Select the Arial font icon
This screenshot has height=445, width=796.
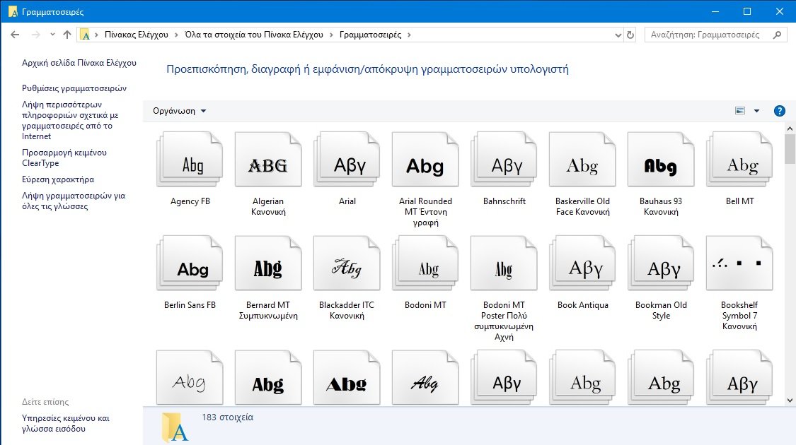point(347,159)
